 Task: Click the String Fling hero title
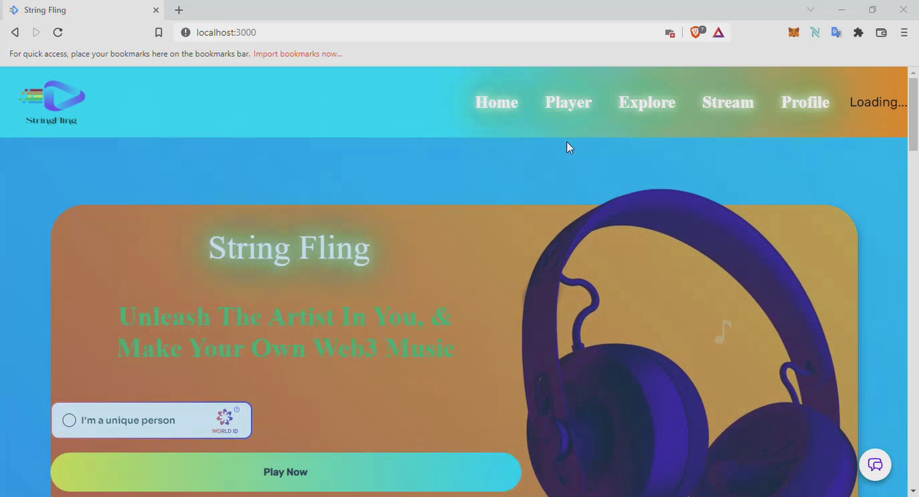tap(289, 248)
